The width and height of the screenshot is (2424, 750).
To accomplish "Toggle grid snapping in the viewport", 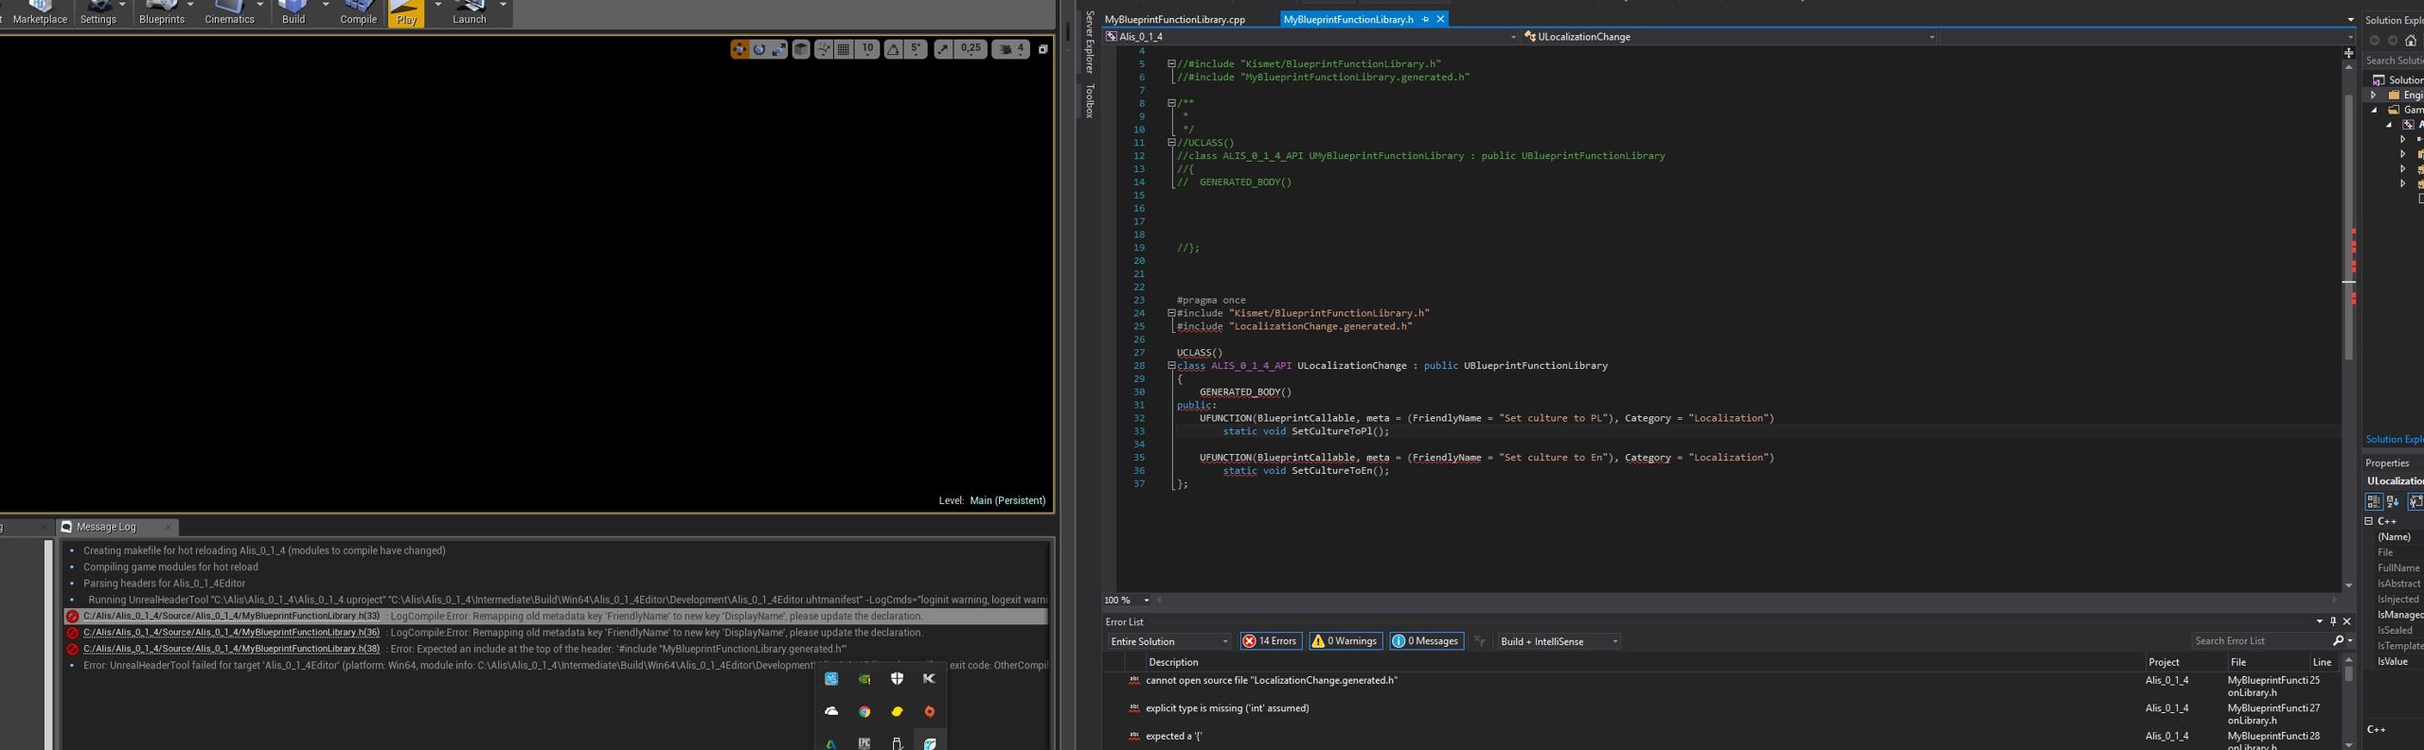I will 844,50.
